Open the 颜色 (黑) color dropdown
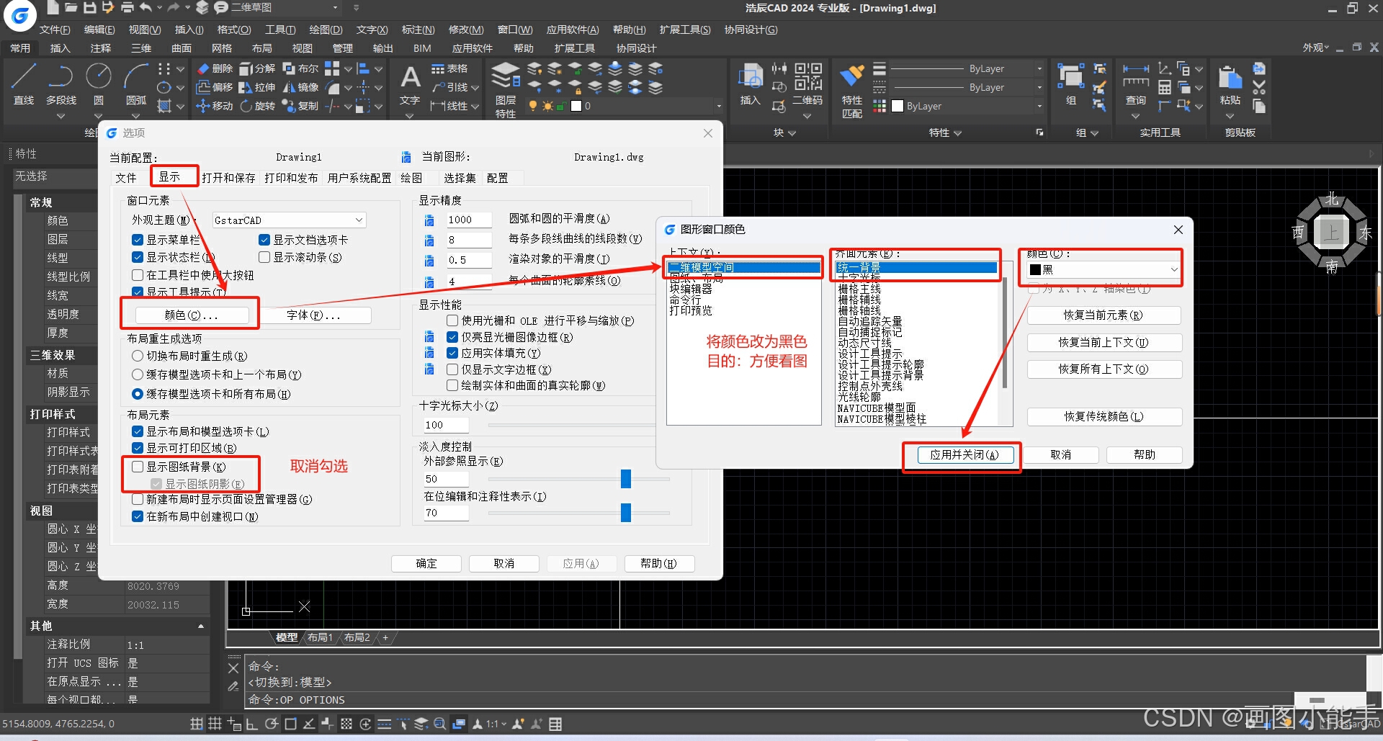Screen dimensions: 1383x741 [1104, 269]
